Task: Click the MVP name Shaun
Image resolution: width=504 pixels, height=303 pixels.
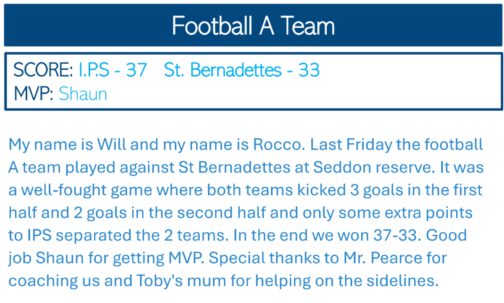Action: [83, 94]
